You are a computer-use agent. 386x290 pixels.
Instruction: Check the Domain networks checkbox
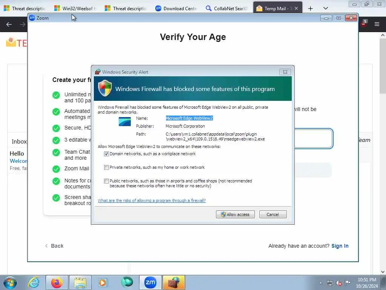[x=106, y=154]
